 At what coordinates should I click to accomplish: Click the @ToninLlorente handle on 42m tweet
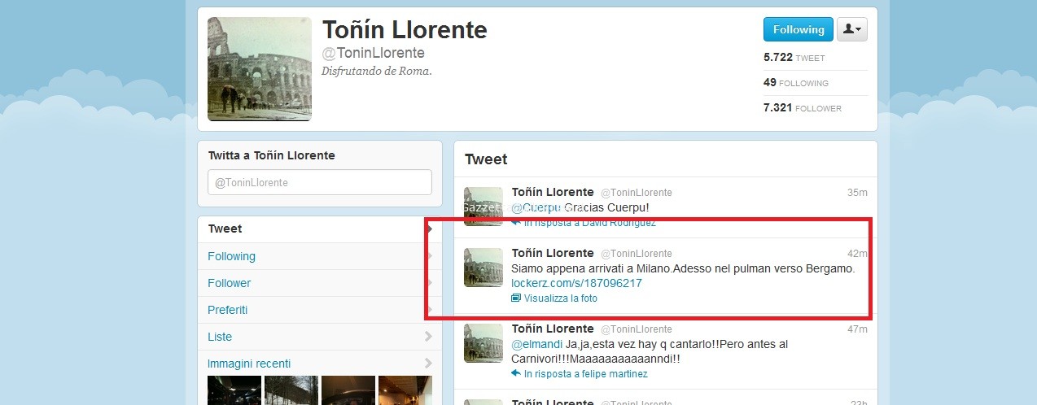637,254
